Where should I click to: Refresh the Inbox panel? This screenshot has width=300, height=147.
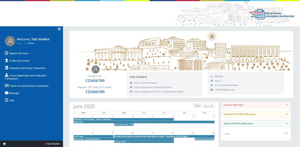(x=284, y=133)
